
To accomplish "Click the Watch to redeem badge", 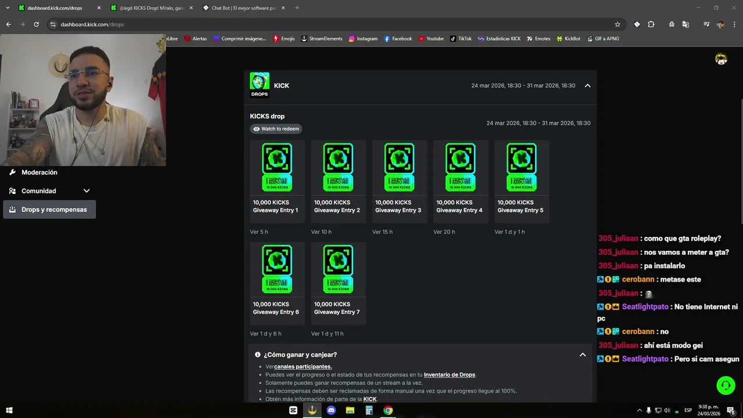I will [276, 129].
